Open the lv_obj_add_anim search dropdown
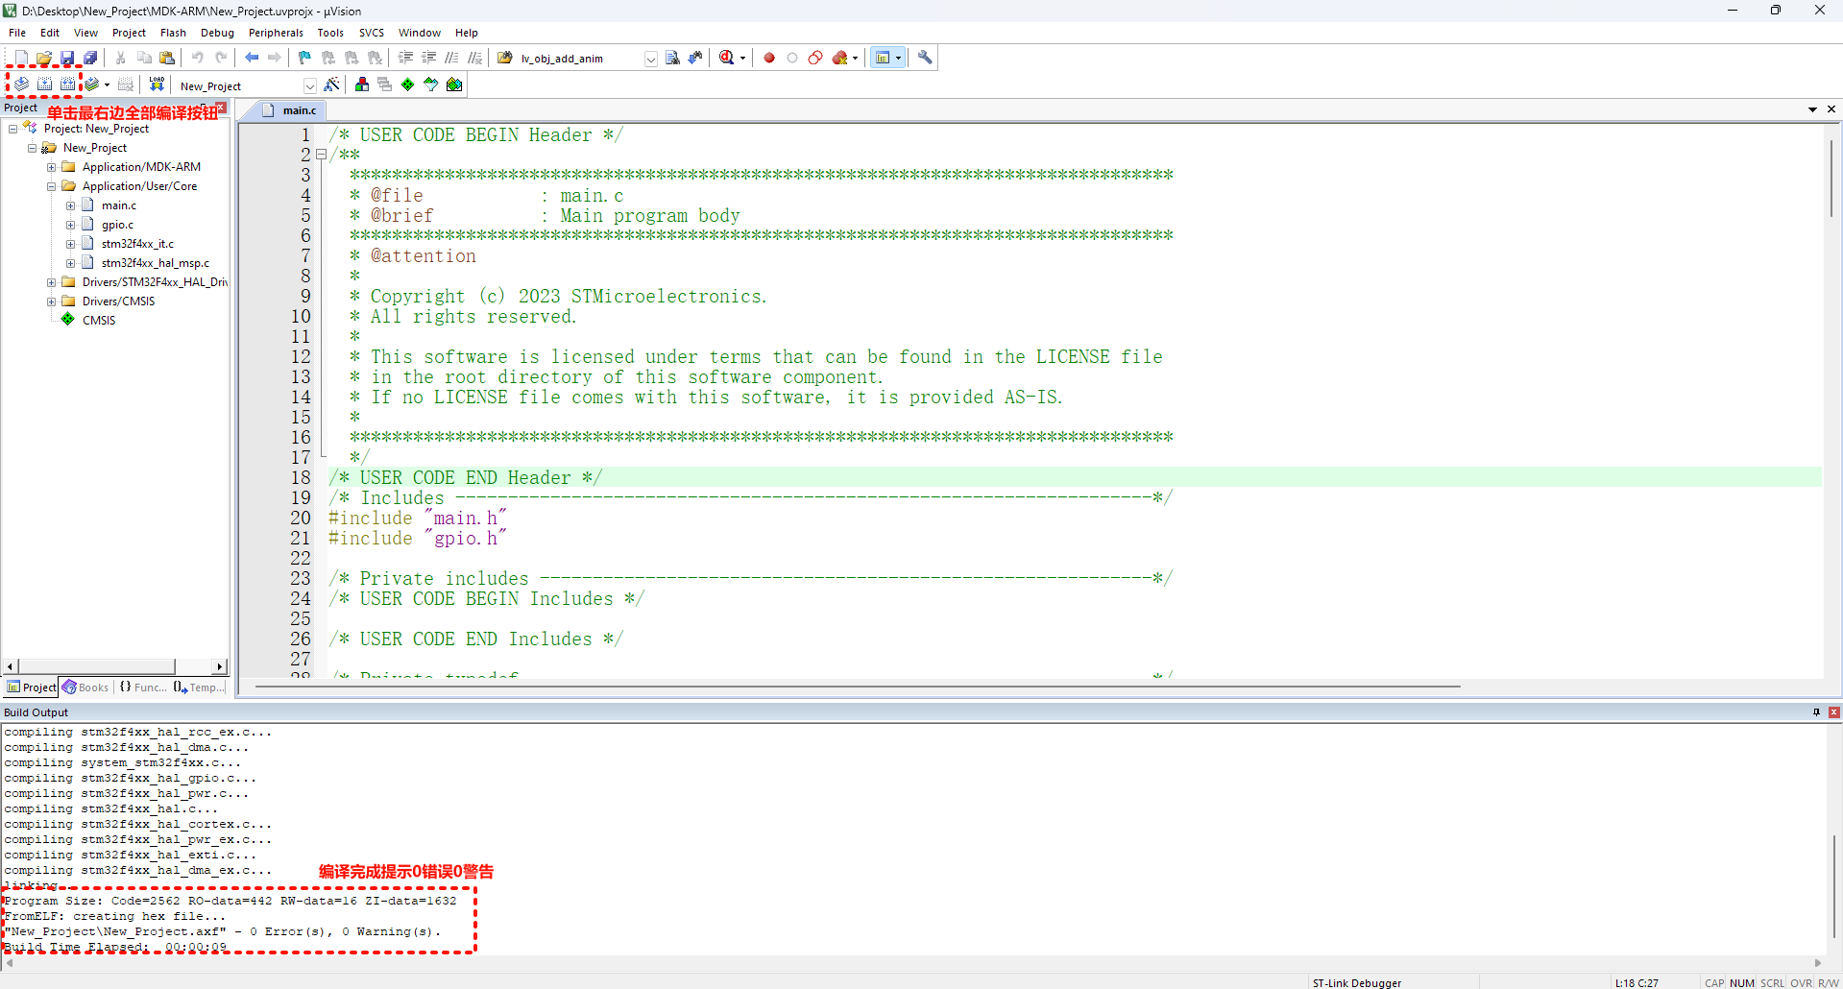Screen dimensions: 1843x989 [651, 59]
